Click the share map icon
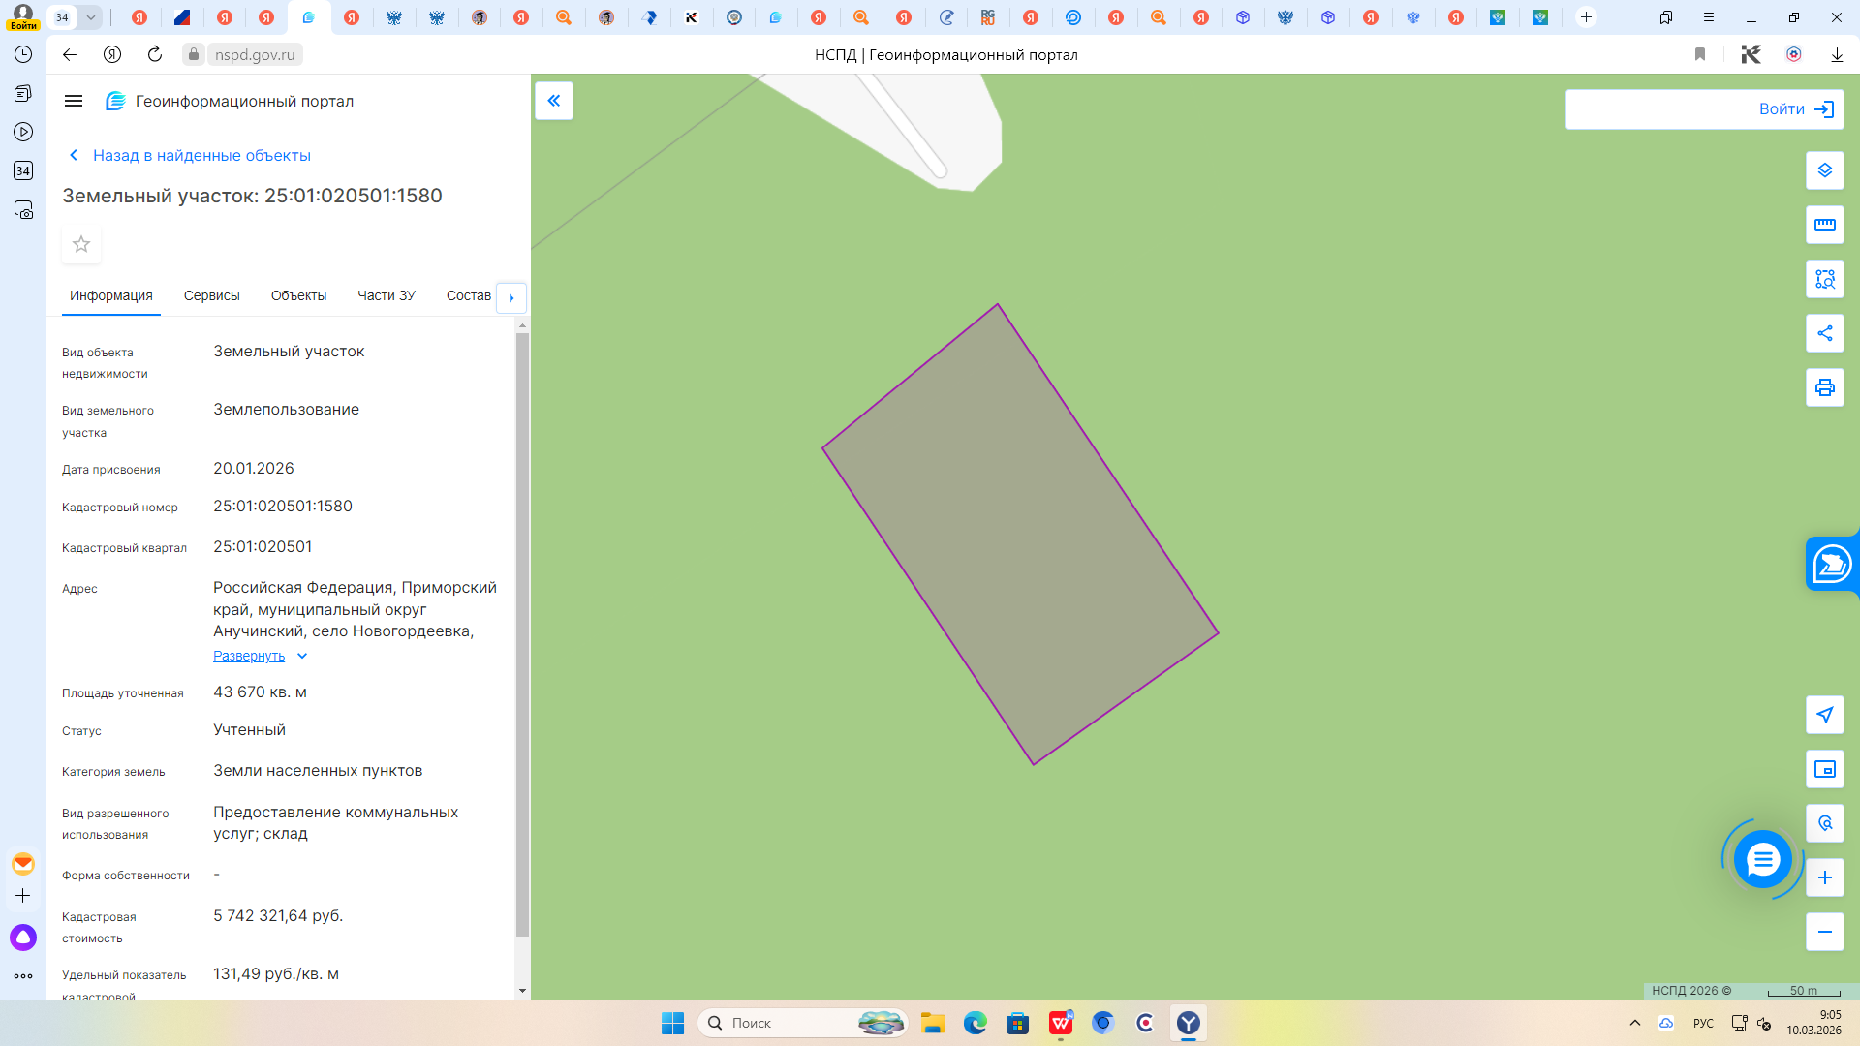 tap(1824, 333)
